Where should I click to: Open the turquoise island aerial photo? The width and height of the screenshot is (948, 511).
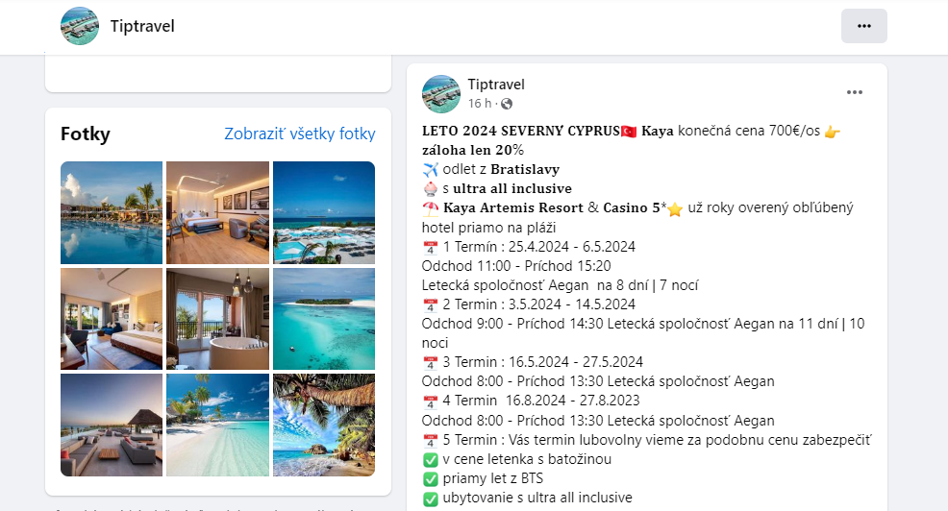coord(324,319)
